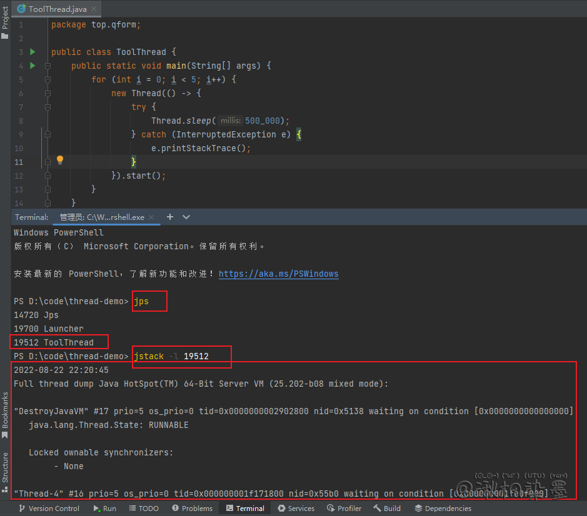Collapse the main method code fold
Viewport: 587px width, 516px height.
48,66
